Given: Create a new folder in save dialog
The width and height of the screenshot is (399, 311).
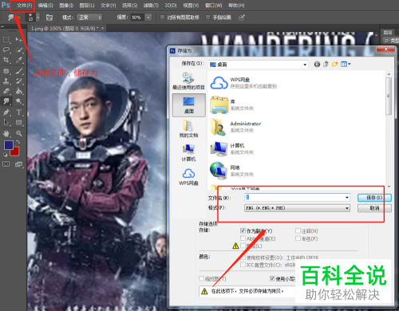Looking at the screenshot, I should [x=335, y=64].
